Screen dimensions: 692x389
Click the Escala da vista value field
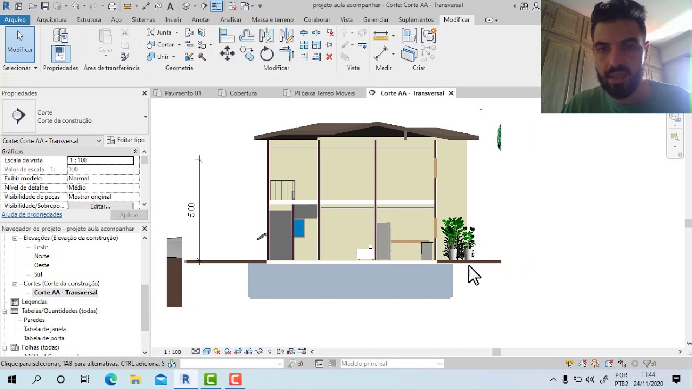[x=101, y=160]
